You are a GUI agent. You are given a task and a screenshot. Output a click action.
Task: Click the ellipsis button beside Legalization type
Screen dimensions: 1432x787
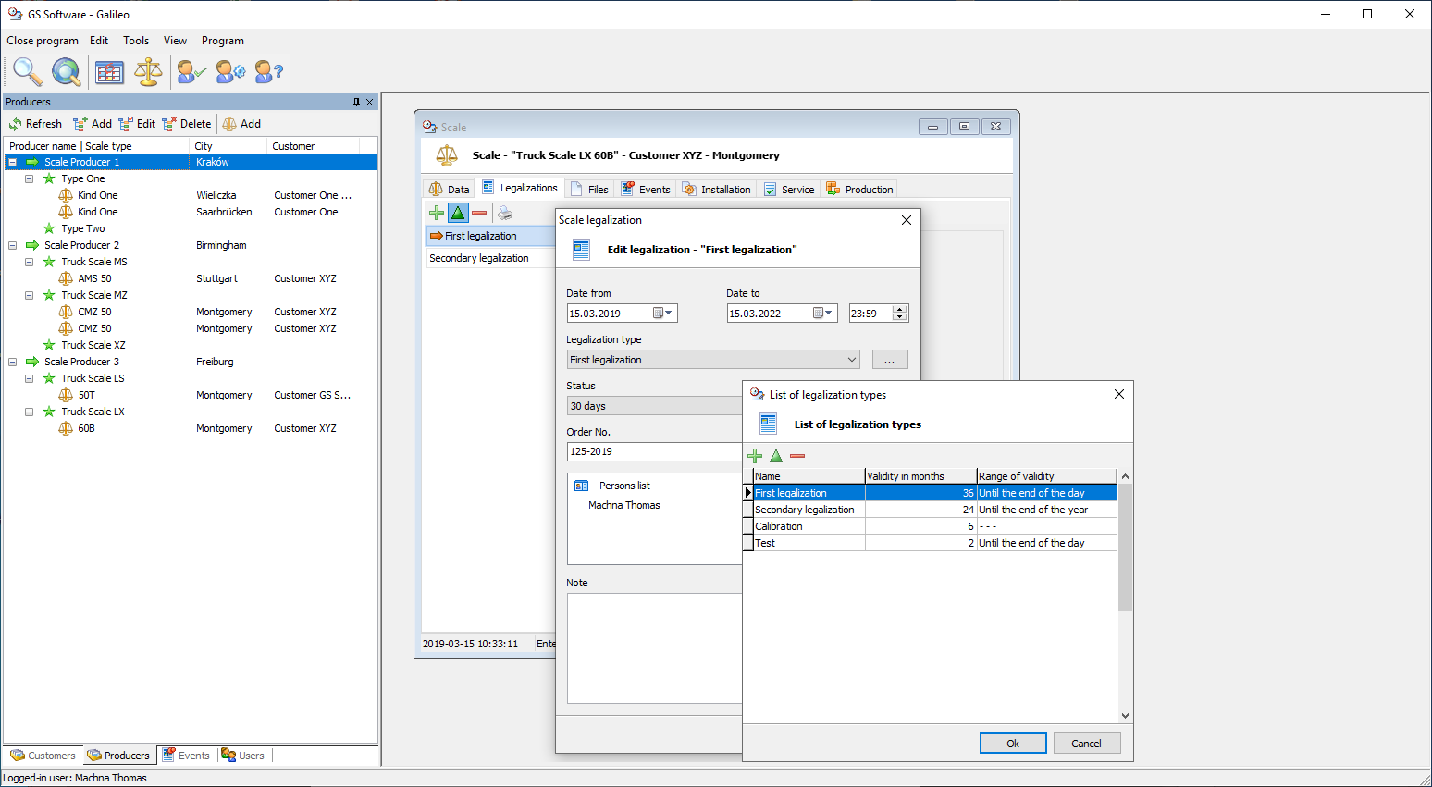889,360
